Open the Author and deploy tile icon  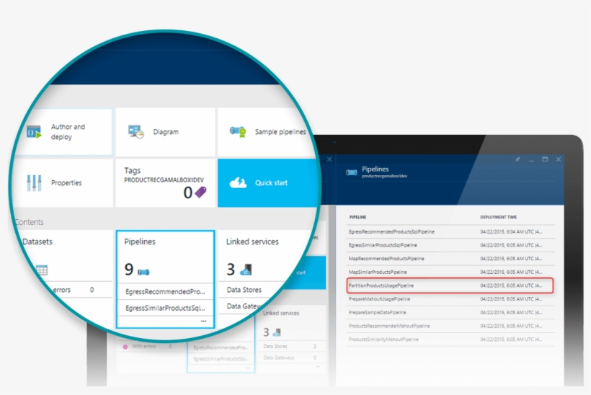point(34,132)
